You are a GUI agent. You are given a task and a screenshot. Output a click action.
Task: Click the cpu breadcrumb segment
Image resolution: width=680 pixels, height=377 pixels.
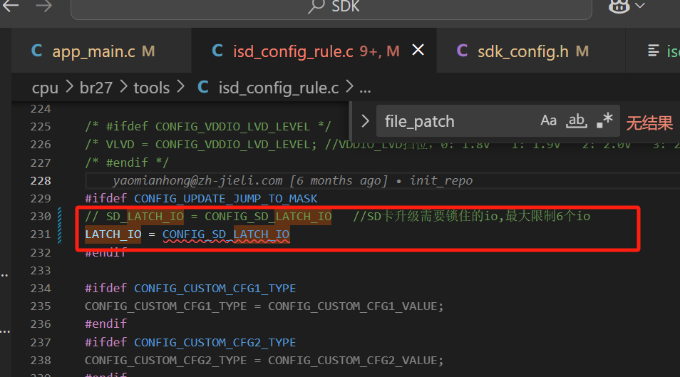tap(45, 88)
